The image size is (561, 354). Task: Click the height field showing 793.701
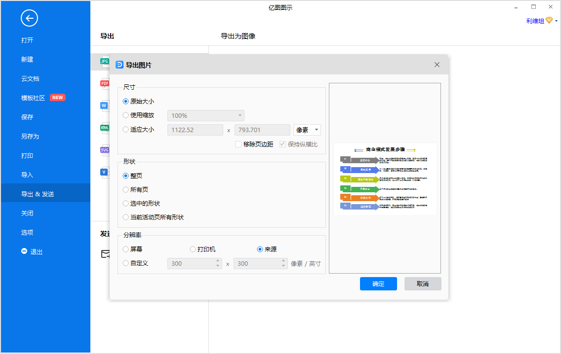click(262, 130)
